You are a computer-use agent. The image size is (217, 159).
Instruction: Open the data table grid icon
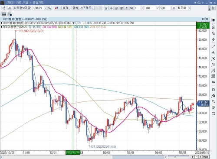tap(213, 76)
